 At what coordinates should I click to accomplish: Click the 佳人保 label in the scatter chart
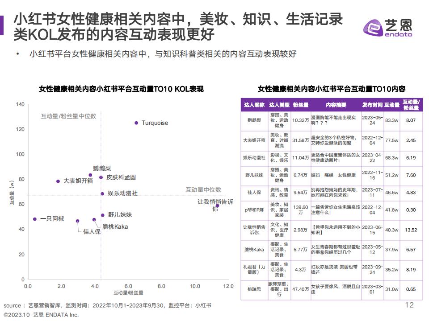[92, 232]
